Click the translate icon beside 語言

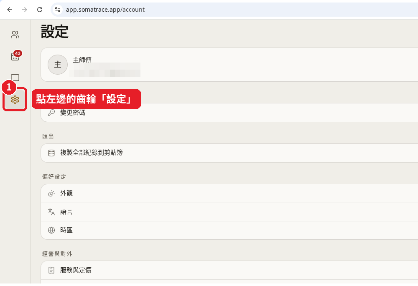tap(51, 212)
